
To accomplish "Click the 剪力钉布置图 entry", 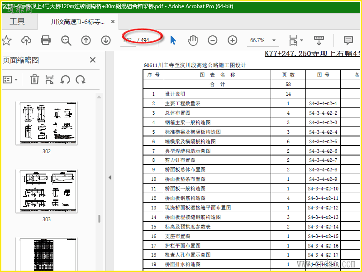I will pos(180,160).
